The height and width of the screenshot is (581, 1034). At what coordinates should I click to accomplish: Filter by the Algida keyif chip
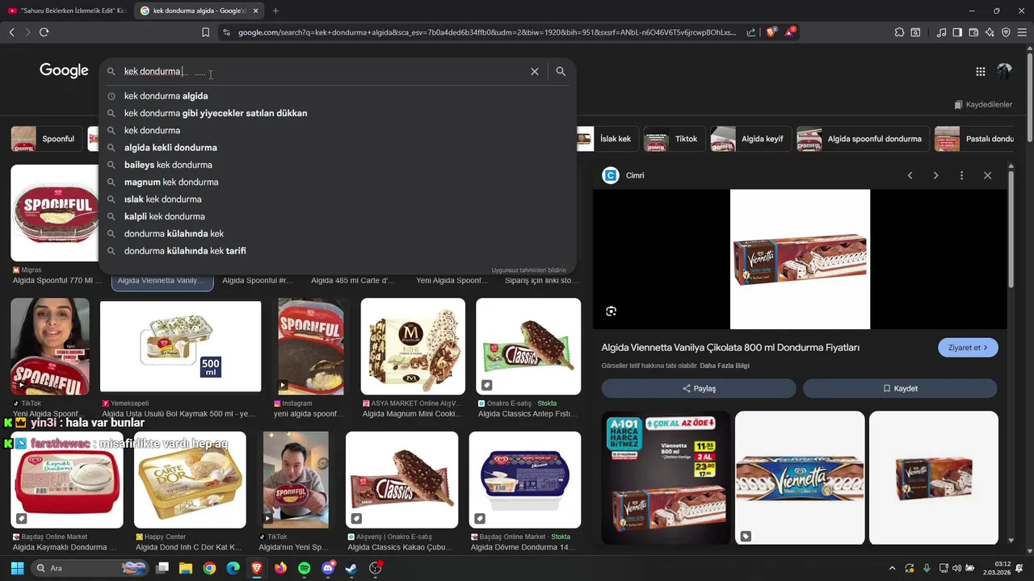(750, 139)
